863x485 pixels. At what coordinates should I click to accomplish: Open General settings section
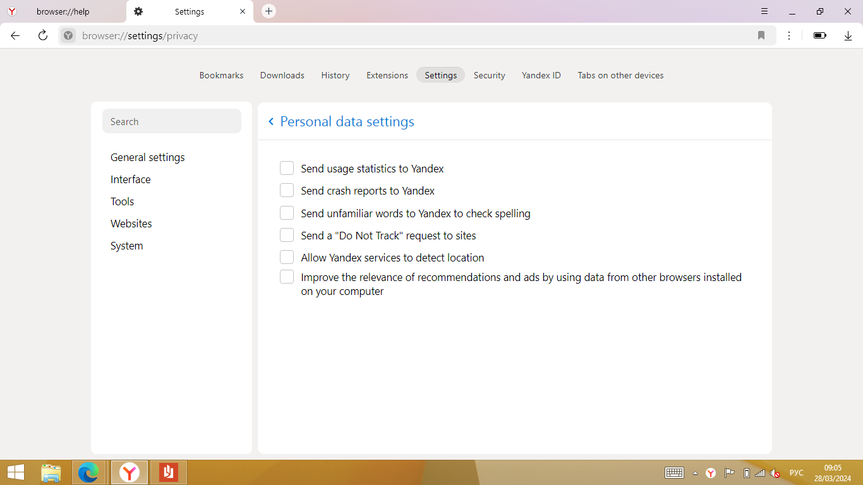point(148,157)
